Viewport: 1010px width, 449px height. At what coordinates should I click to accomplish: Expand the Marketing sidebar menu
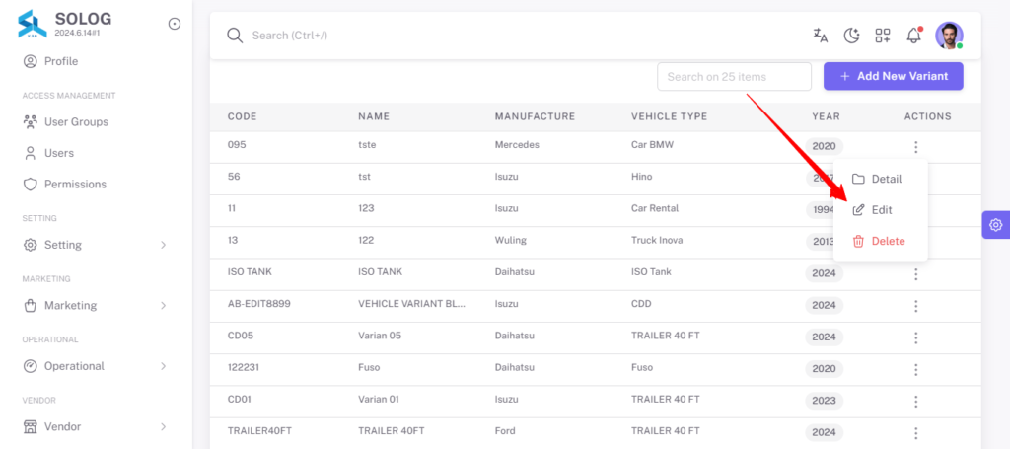(96, 305)
